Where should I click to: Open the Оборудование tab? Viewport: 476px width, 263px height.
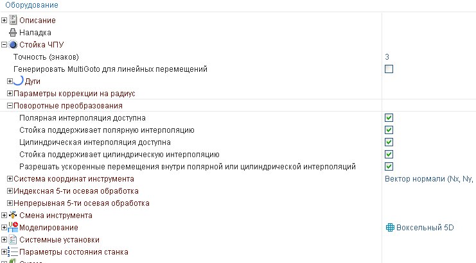(x=31, y=5)
